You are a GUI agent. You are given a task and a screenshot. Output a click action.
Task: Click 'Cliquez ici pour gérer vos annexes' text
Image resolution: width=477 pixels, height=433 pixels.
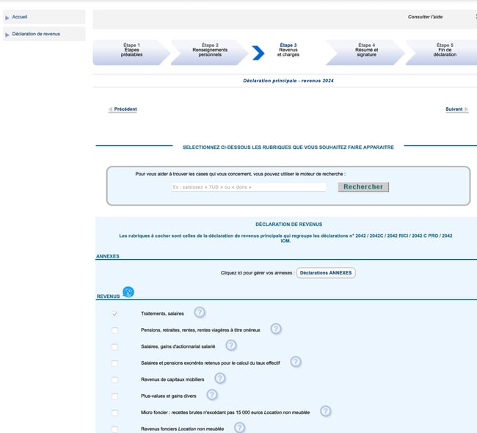258,273
